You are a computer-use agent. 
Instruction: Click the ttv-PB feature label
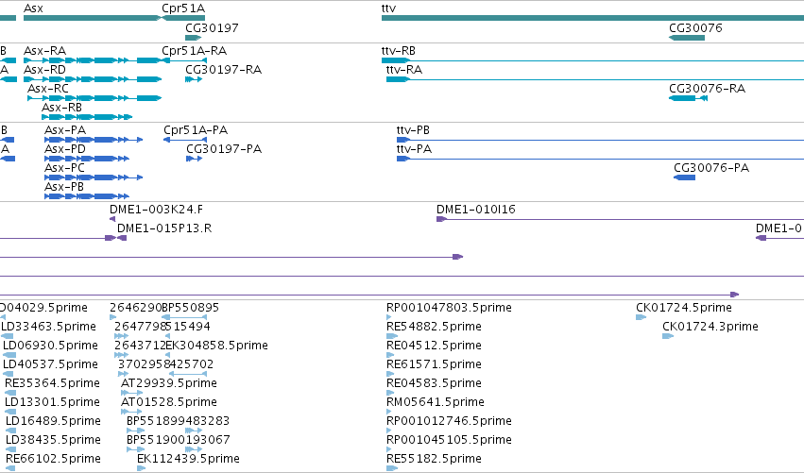pyautogui.click(x=413, y=130)
